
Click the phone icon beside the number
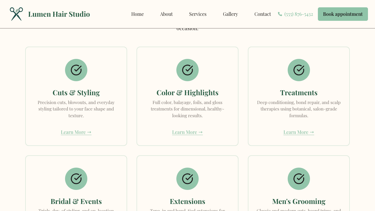pos(280,14)
